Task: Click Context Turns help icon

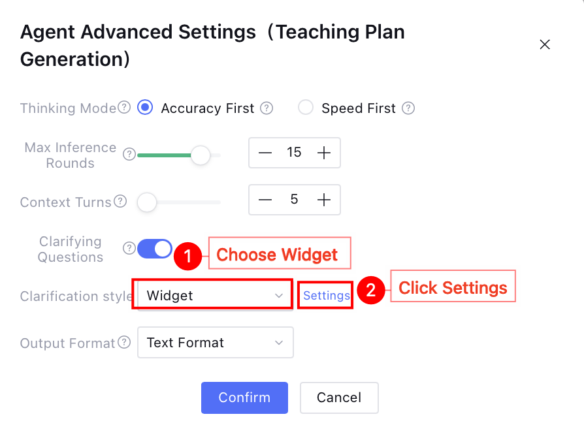Action: pos(120,202)
